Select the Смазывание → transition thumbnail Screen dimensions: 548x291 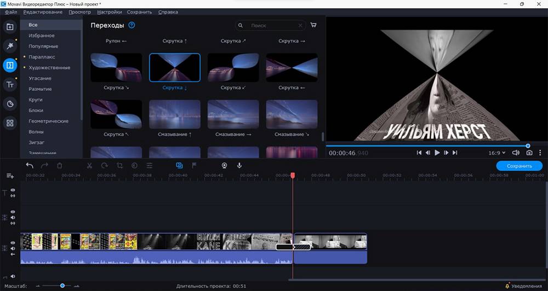tap(233, 114)
